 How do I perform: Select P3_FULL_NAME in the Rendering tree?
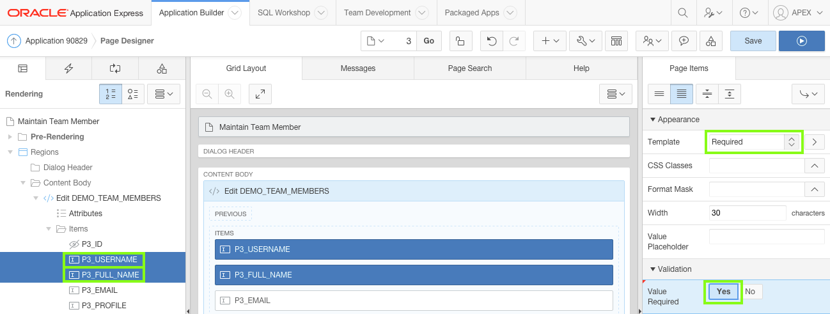(x=111, y=275)
